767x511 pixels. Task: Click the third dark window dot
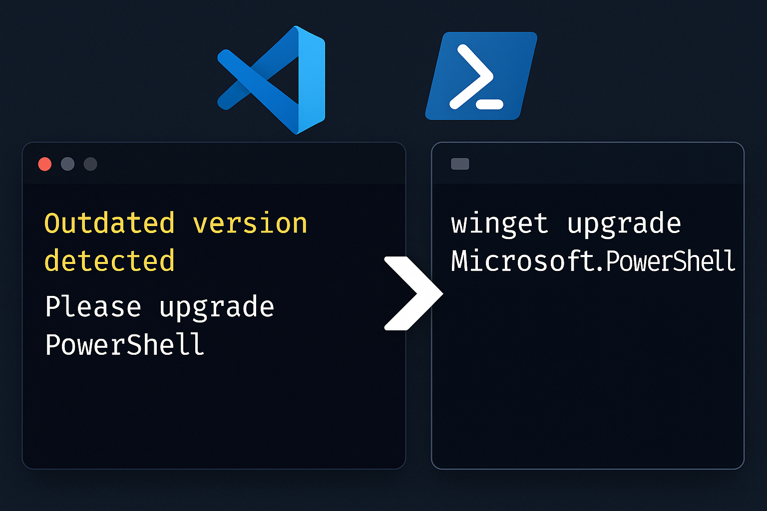tap(90, 164)
